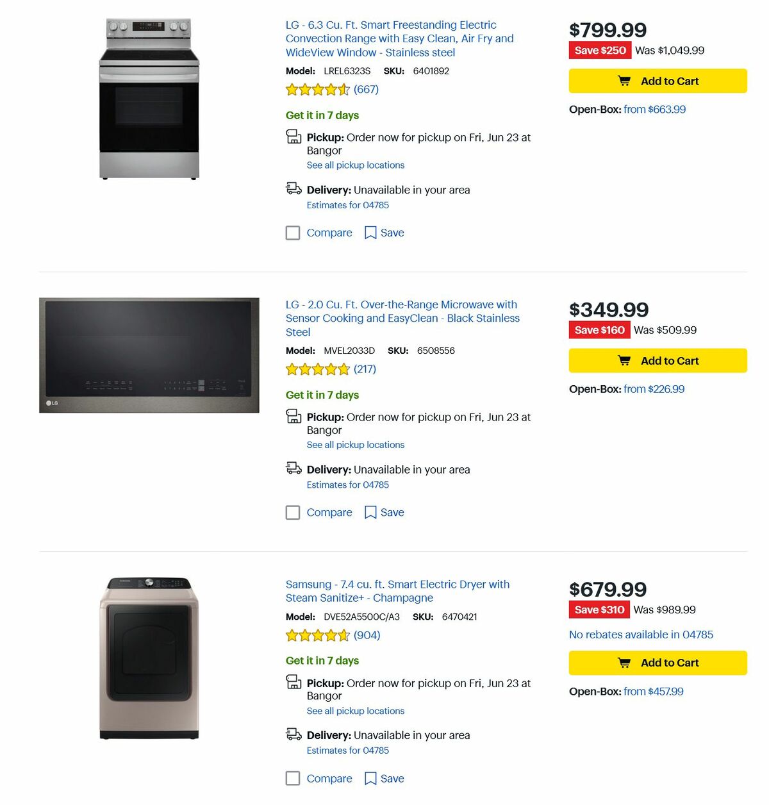The width and height of the screenshot is (769, 805).
Task: Click the delivery truck icon for the Samsung dryer
Action: click(294, 734)
